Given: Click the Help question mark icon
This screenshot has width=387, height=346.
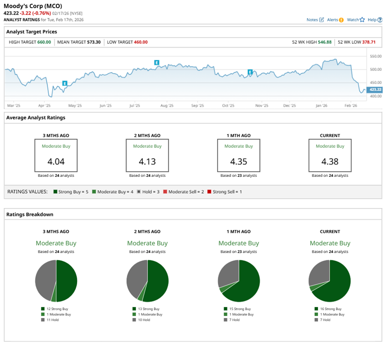Looking at the screenshot, I should [x=380, y=20].
